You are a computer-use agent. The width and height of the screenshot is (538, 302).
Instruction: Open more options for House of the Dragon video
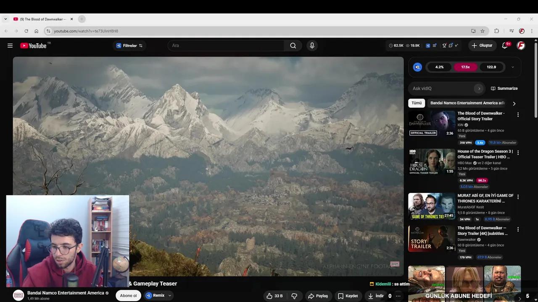518,153
